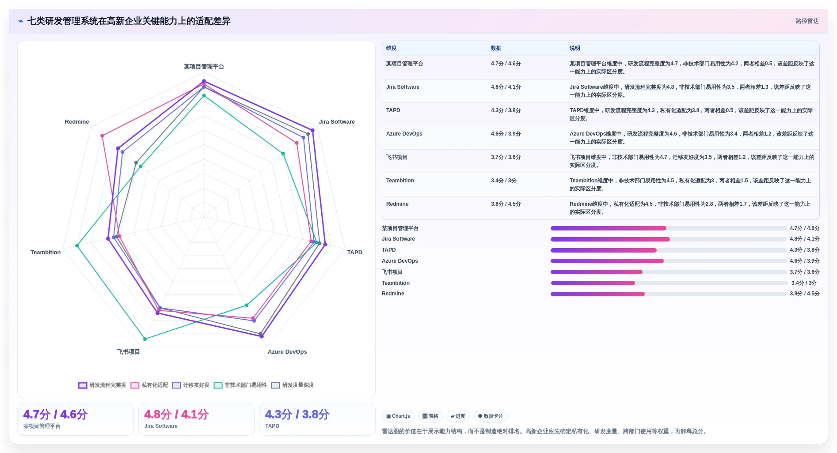Select the Jira Software table row name

click(403, 87)
